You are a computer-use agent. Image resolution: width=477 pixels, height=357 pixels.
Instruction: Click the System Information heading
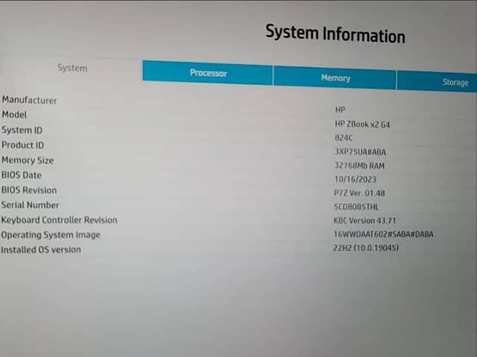(x=335, y=33)
